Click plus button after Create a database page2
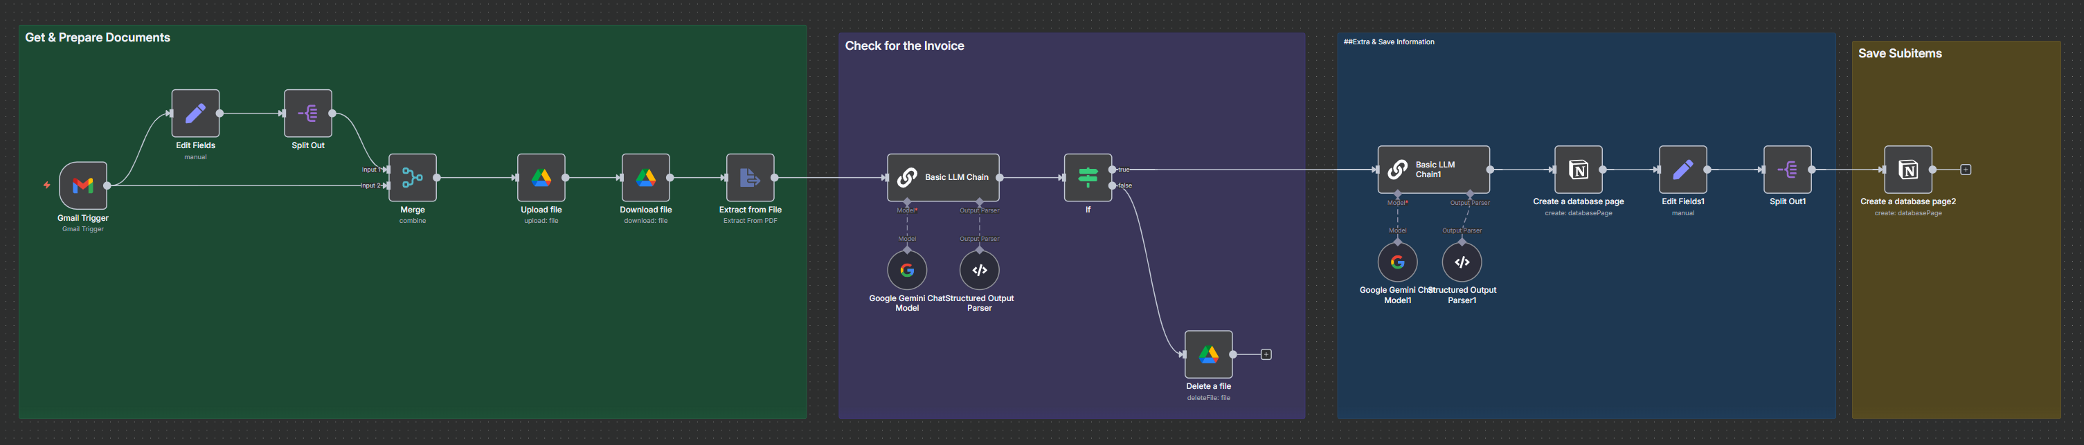 tap(1966, 169)
